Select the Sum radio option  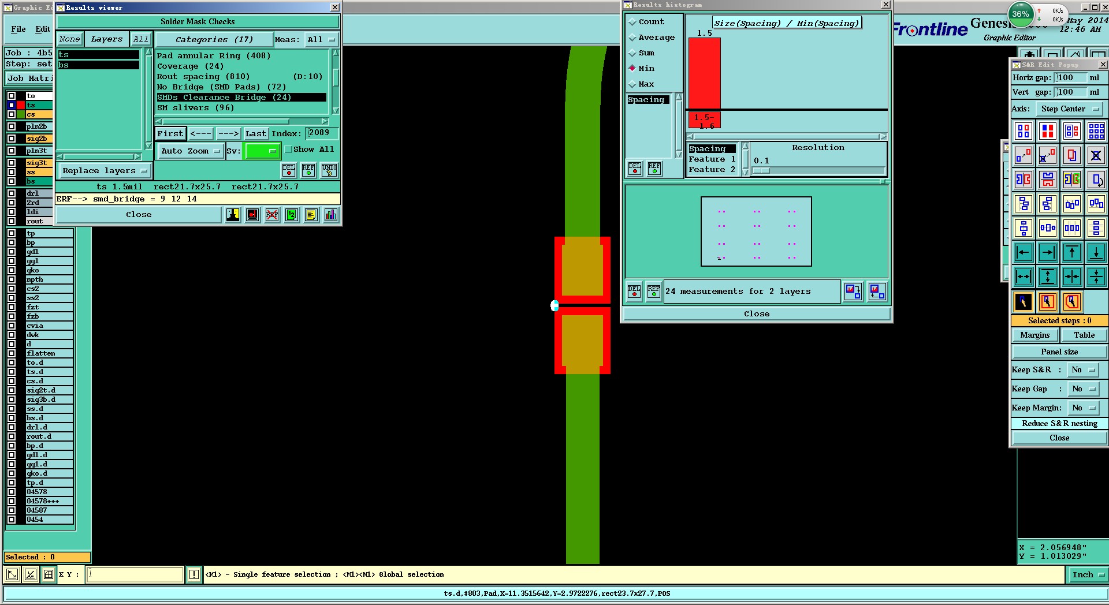click(641, 53)
